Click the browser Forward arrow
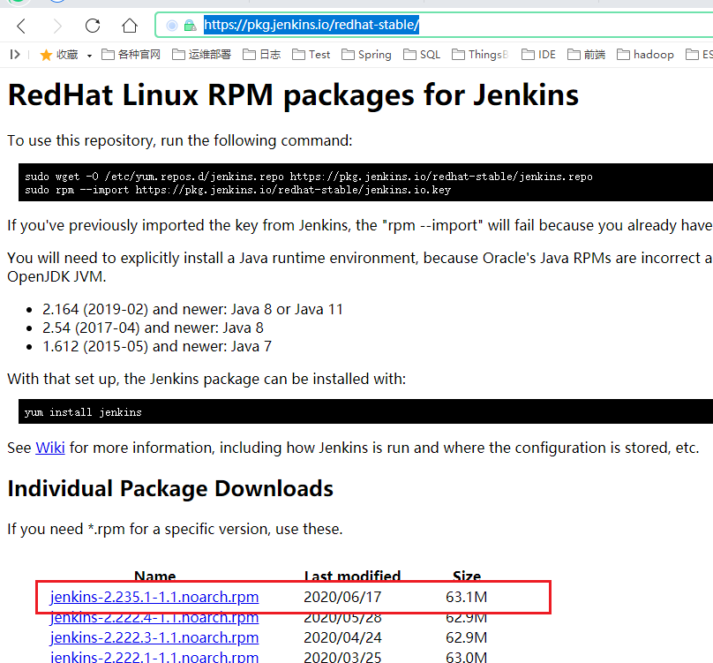The width and height of the screenshot is (713, 663). [57, 26]
